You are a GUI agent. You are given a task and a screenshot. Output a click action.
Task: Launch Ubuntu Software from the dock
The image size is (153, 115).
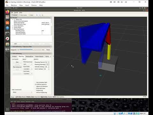tap(7, 23)
